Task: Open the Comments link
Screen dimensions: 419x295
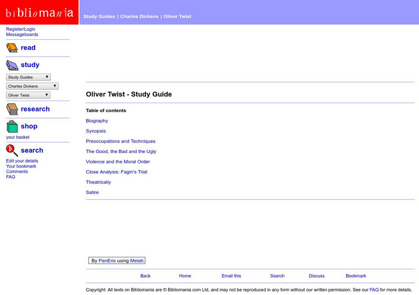Action: [17, 171]
